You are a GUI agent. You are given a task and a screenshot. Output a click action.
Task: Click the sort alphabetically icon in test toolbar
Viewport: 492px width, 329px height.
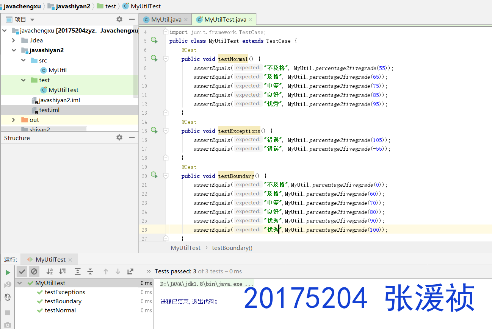tap(50, 271)
